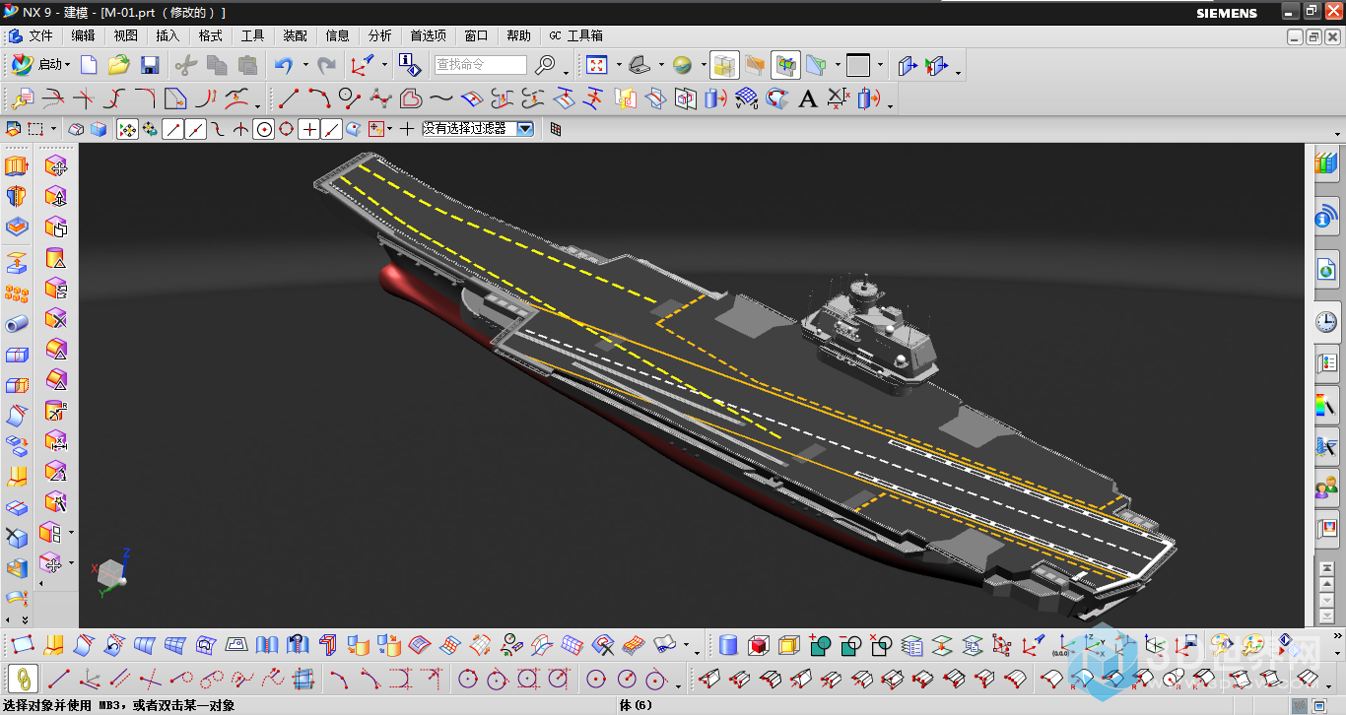Screen dimensions: 1346x715
Task: Click the Point constructor plus icon
Action: (x=407, y=129)
